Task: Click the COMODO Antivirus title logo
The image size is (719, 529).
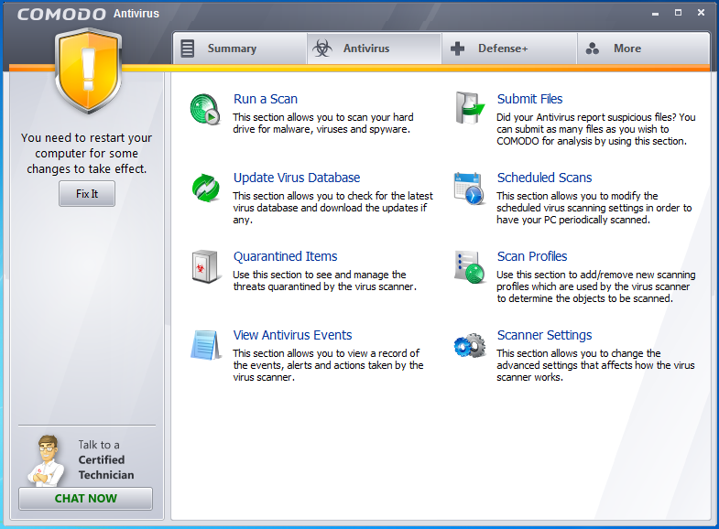Action: [88, 15]
